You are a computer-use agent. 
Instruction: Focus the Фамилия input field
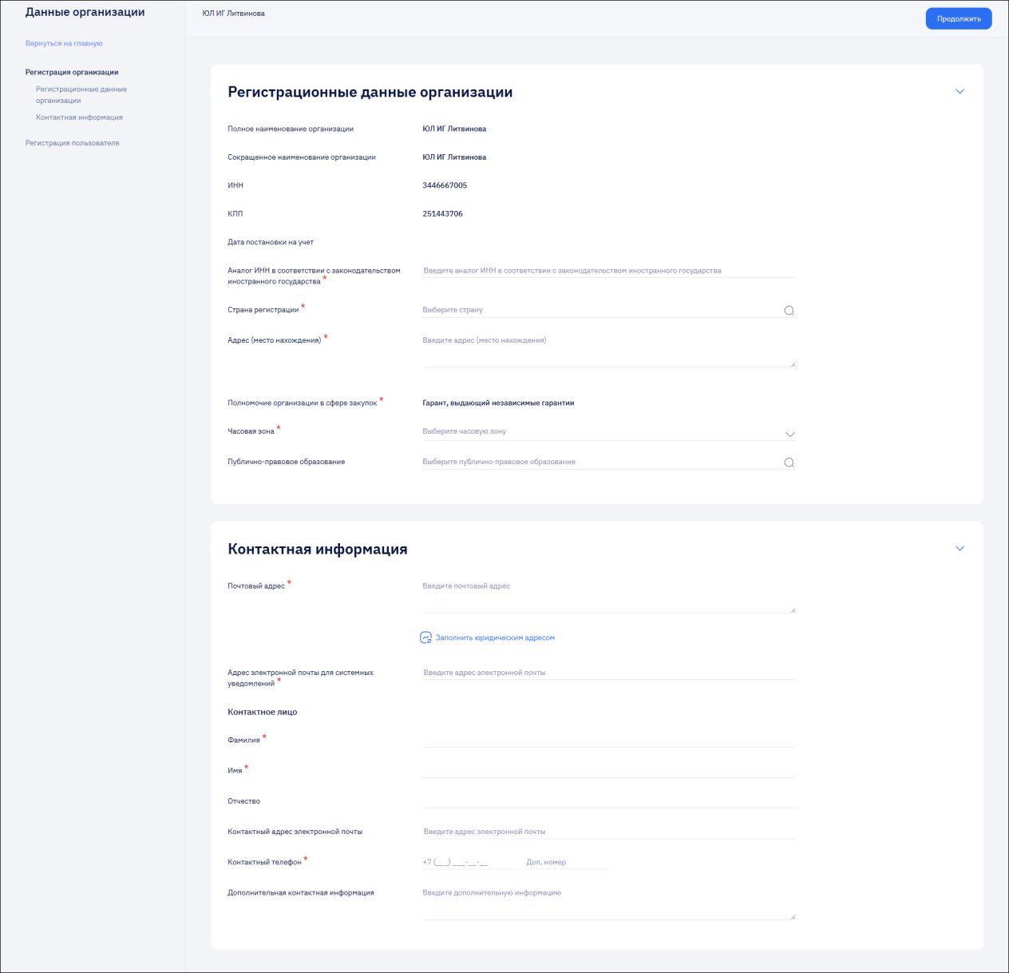tap(608, 740)
